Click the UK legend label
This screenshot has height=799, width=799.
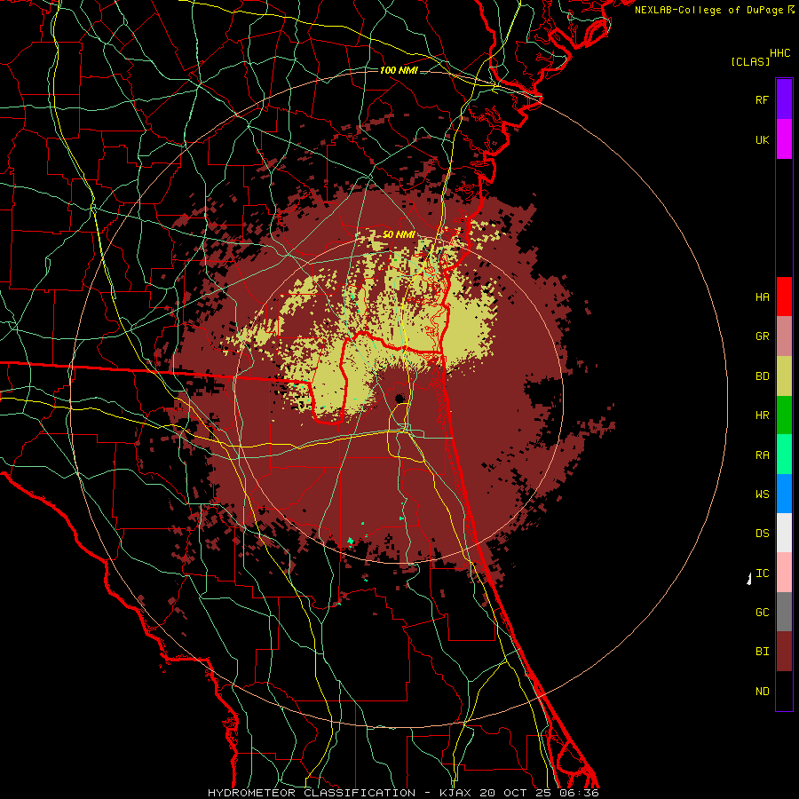point(762,139)
